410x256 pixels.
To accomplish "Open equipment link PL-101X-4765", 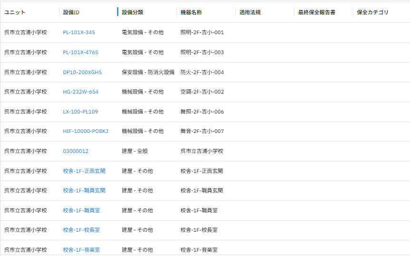I will pos(80,52).
